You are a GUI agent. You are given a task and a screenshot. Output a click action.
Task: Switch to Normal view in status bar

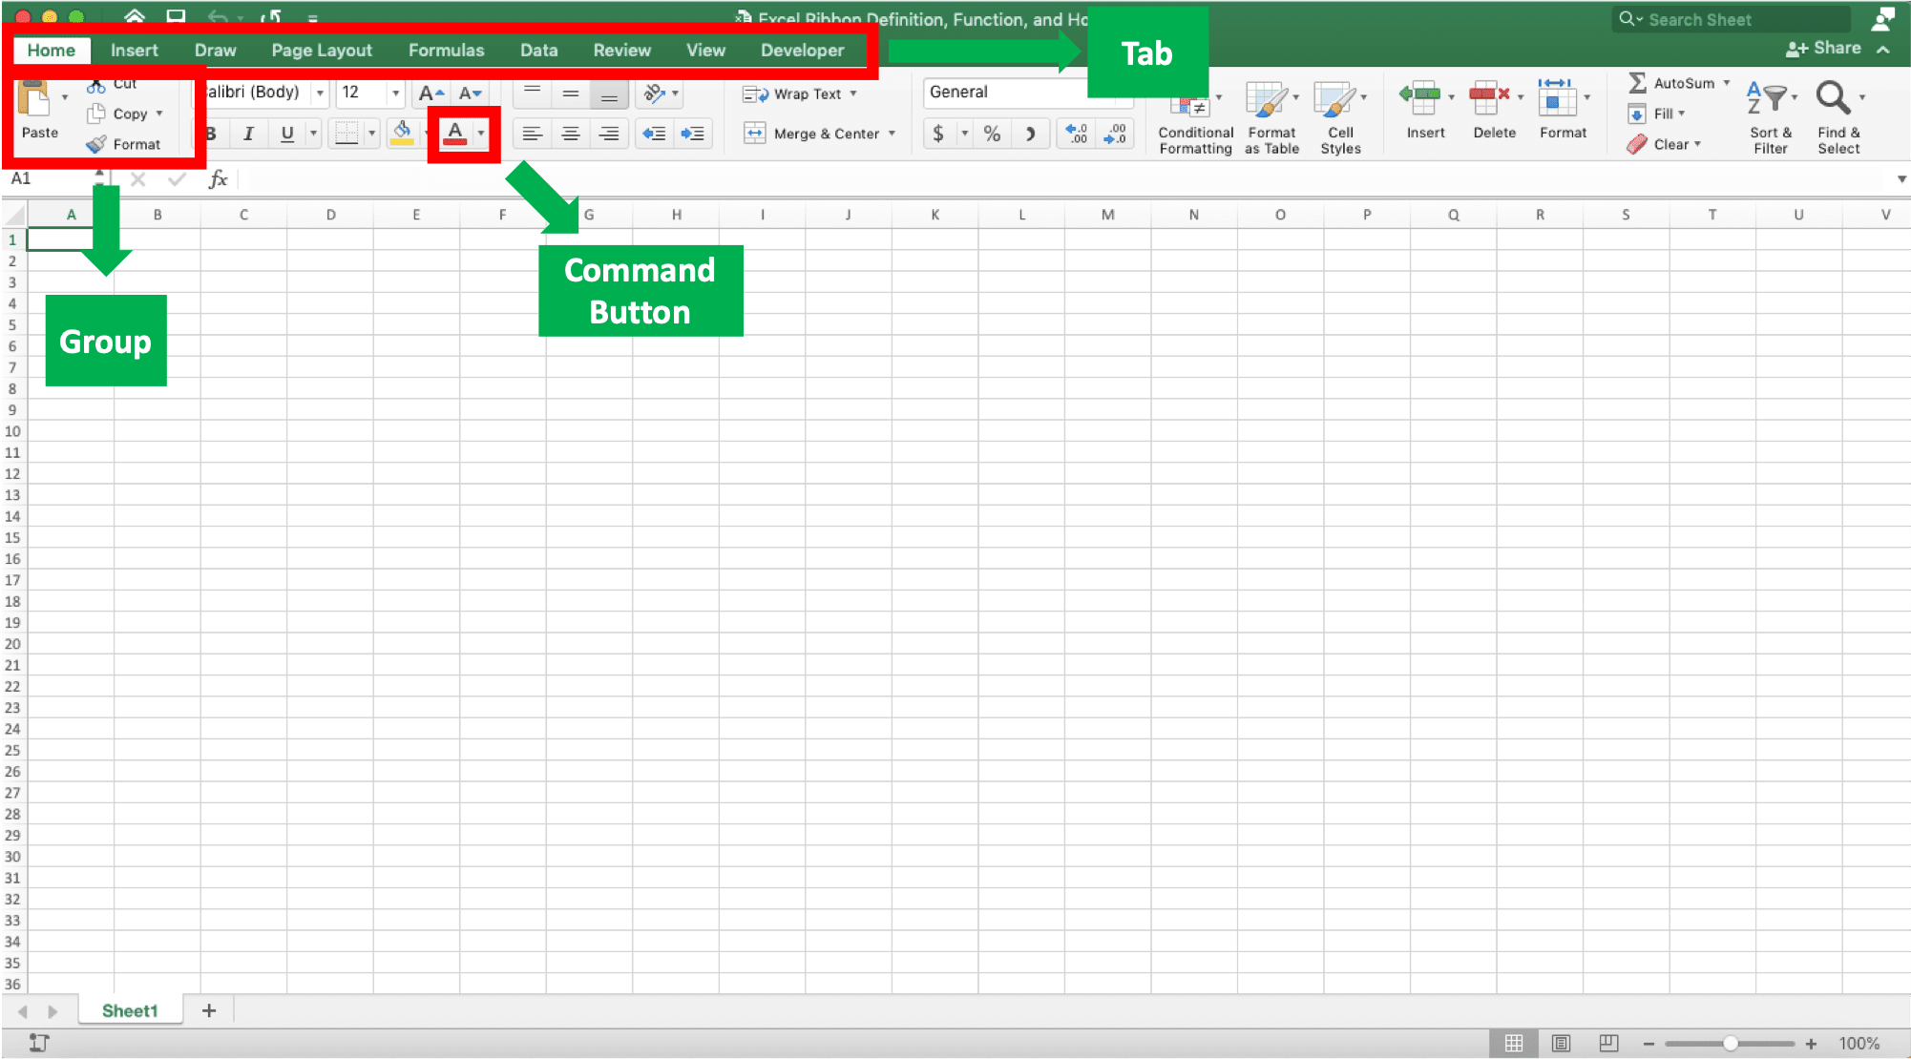[1514, 1043]
